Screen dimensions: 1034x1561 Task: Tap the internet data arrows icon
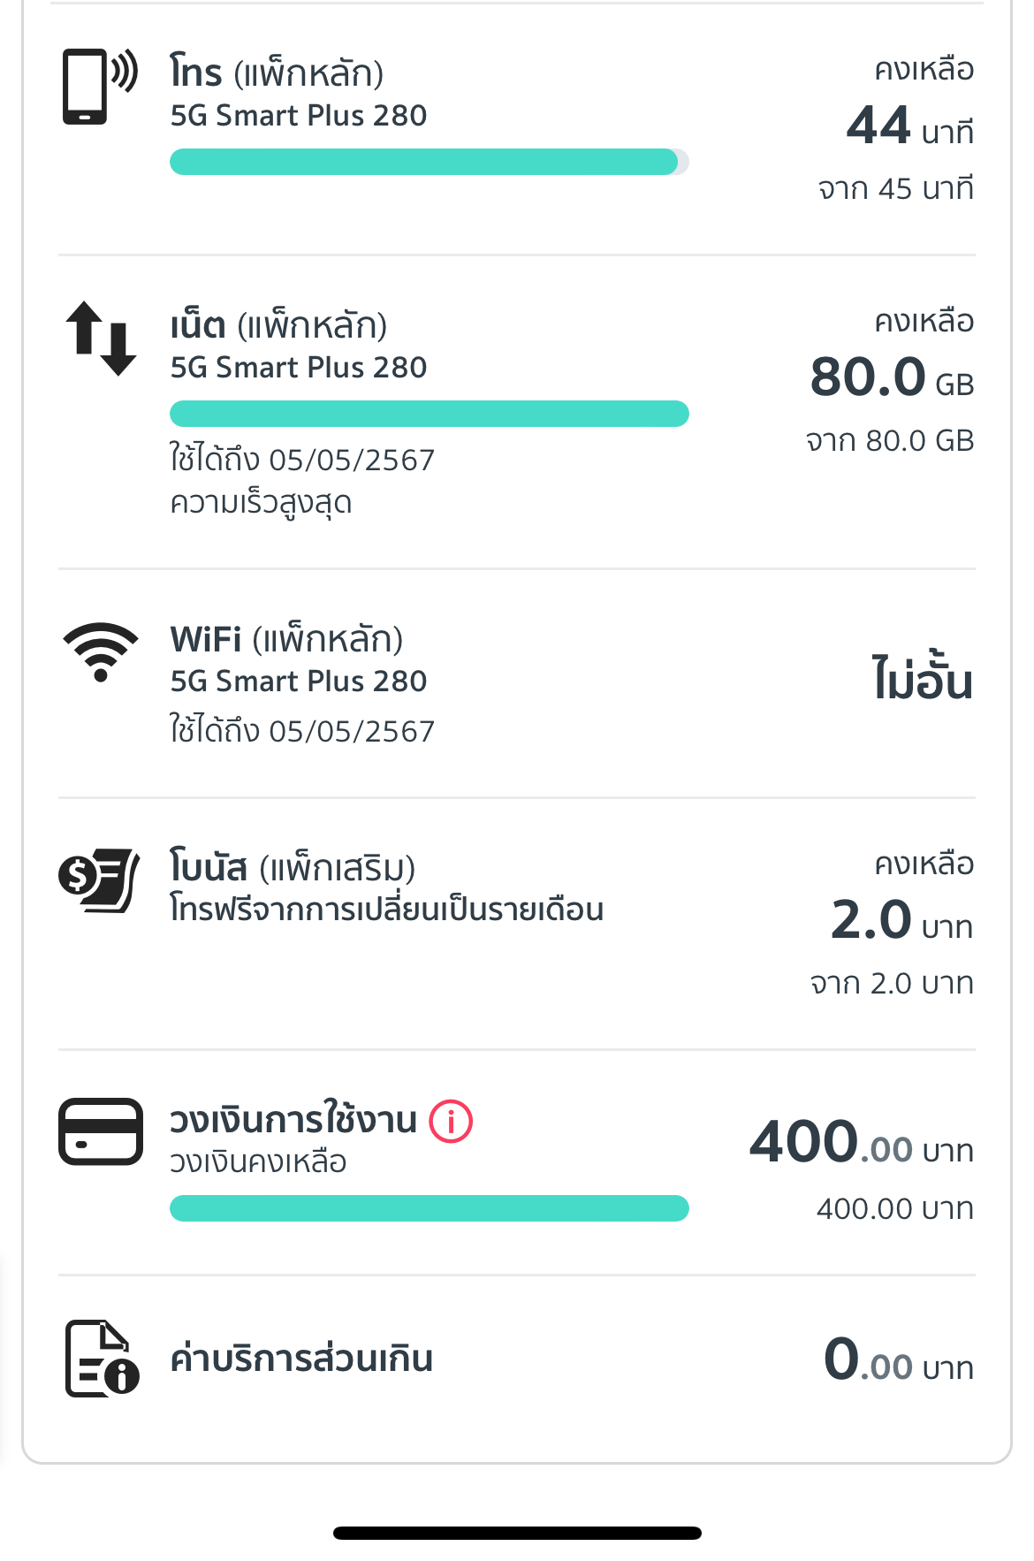(x=101, y=339)
